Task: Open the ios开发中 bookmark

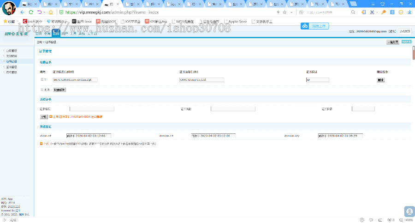Action: (x=32, y=21)
